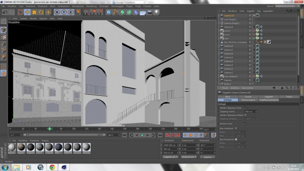This screenshot has width=304, height=171.
Task: Click the record keyframe button
Action: 167,135
